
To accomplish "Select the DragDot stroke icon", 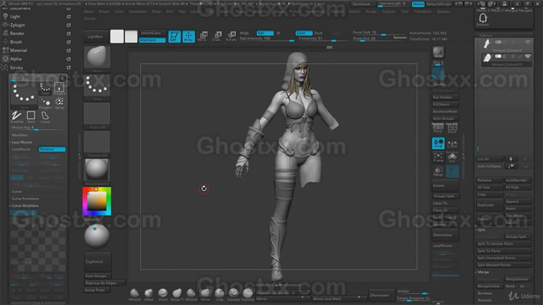I will [x=45, y=102].
